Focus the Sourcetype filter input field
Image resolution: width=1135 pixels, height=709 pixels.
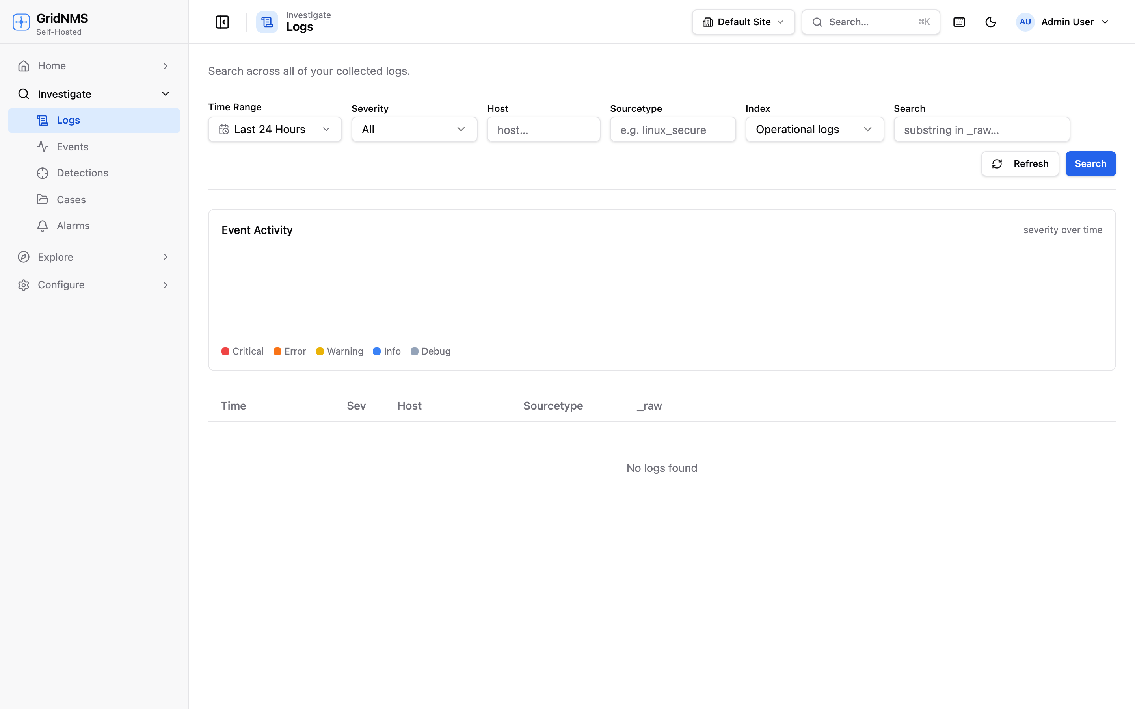pos(673,130)
